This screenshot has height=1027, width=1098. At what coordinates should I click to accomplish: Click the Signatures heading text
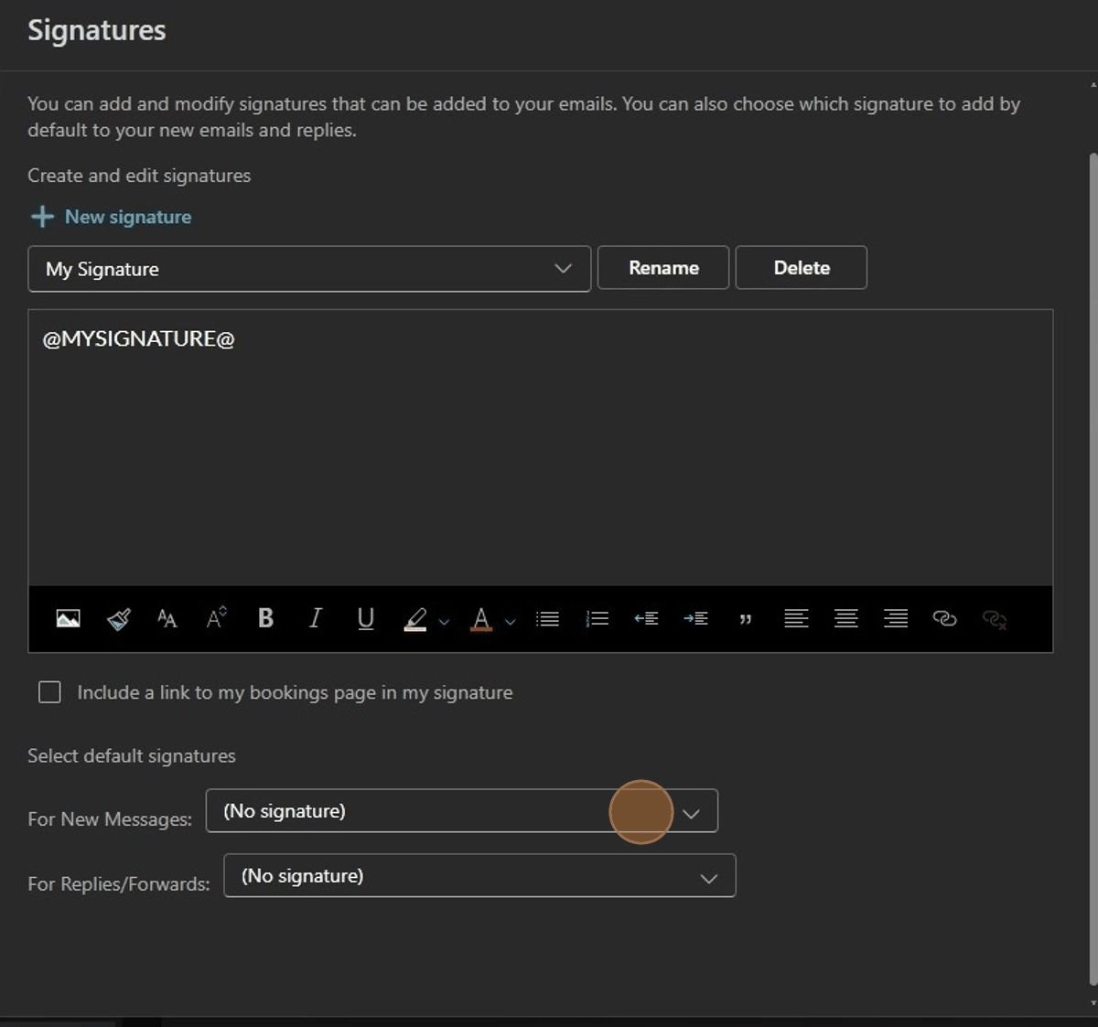[97, 30]
